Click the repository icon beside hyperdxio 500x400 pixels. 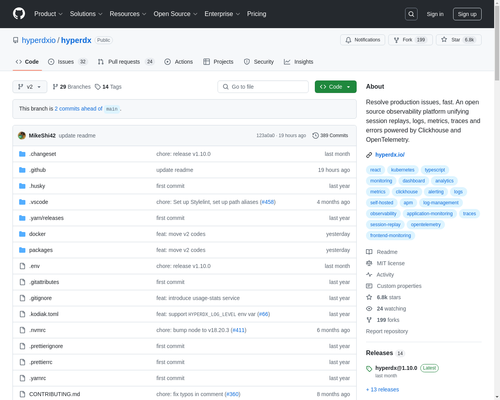(x=16, y=40)
